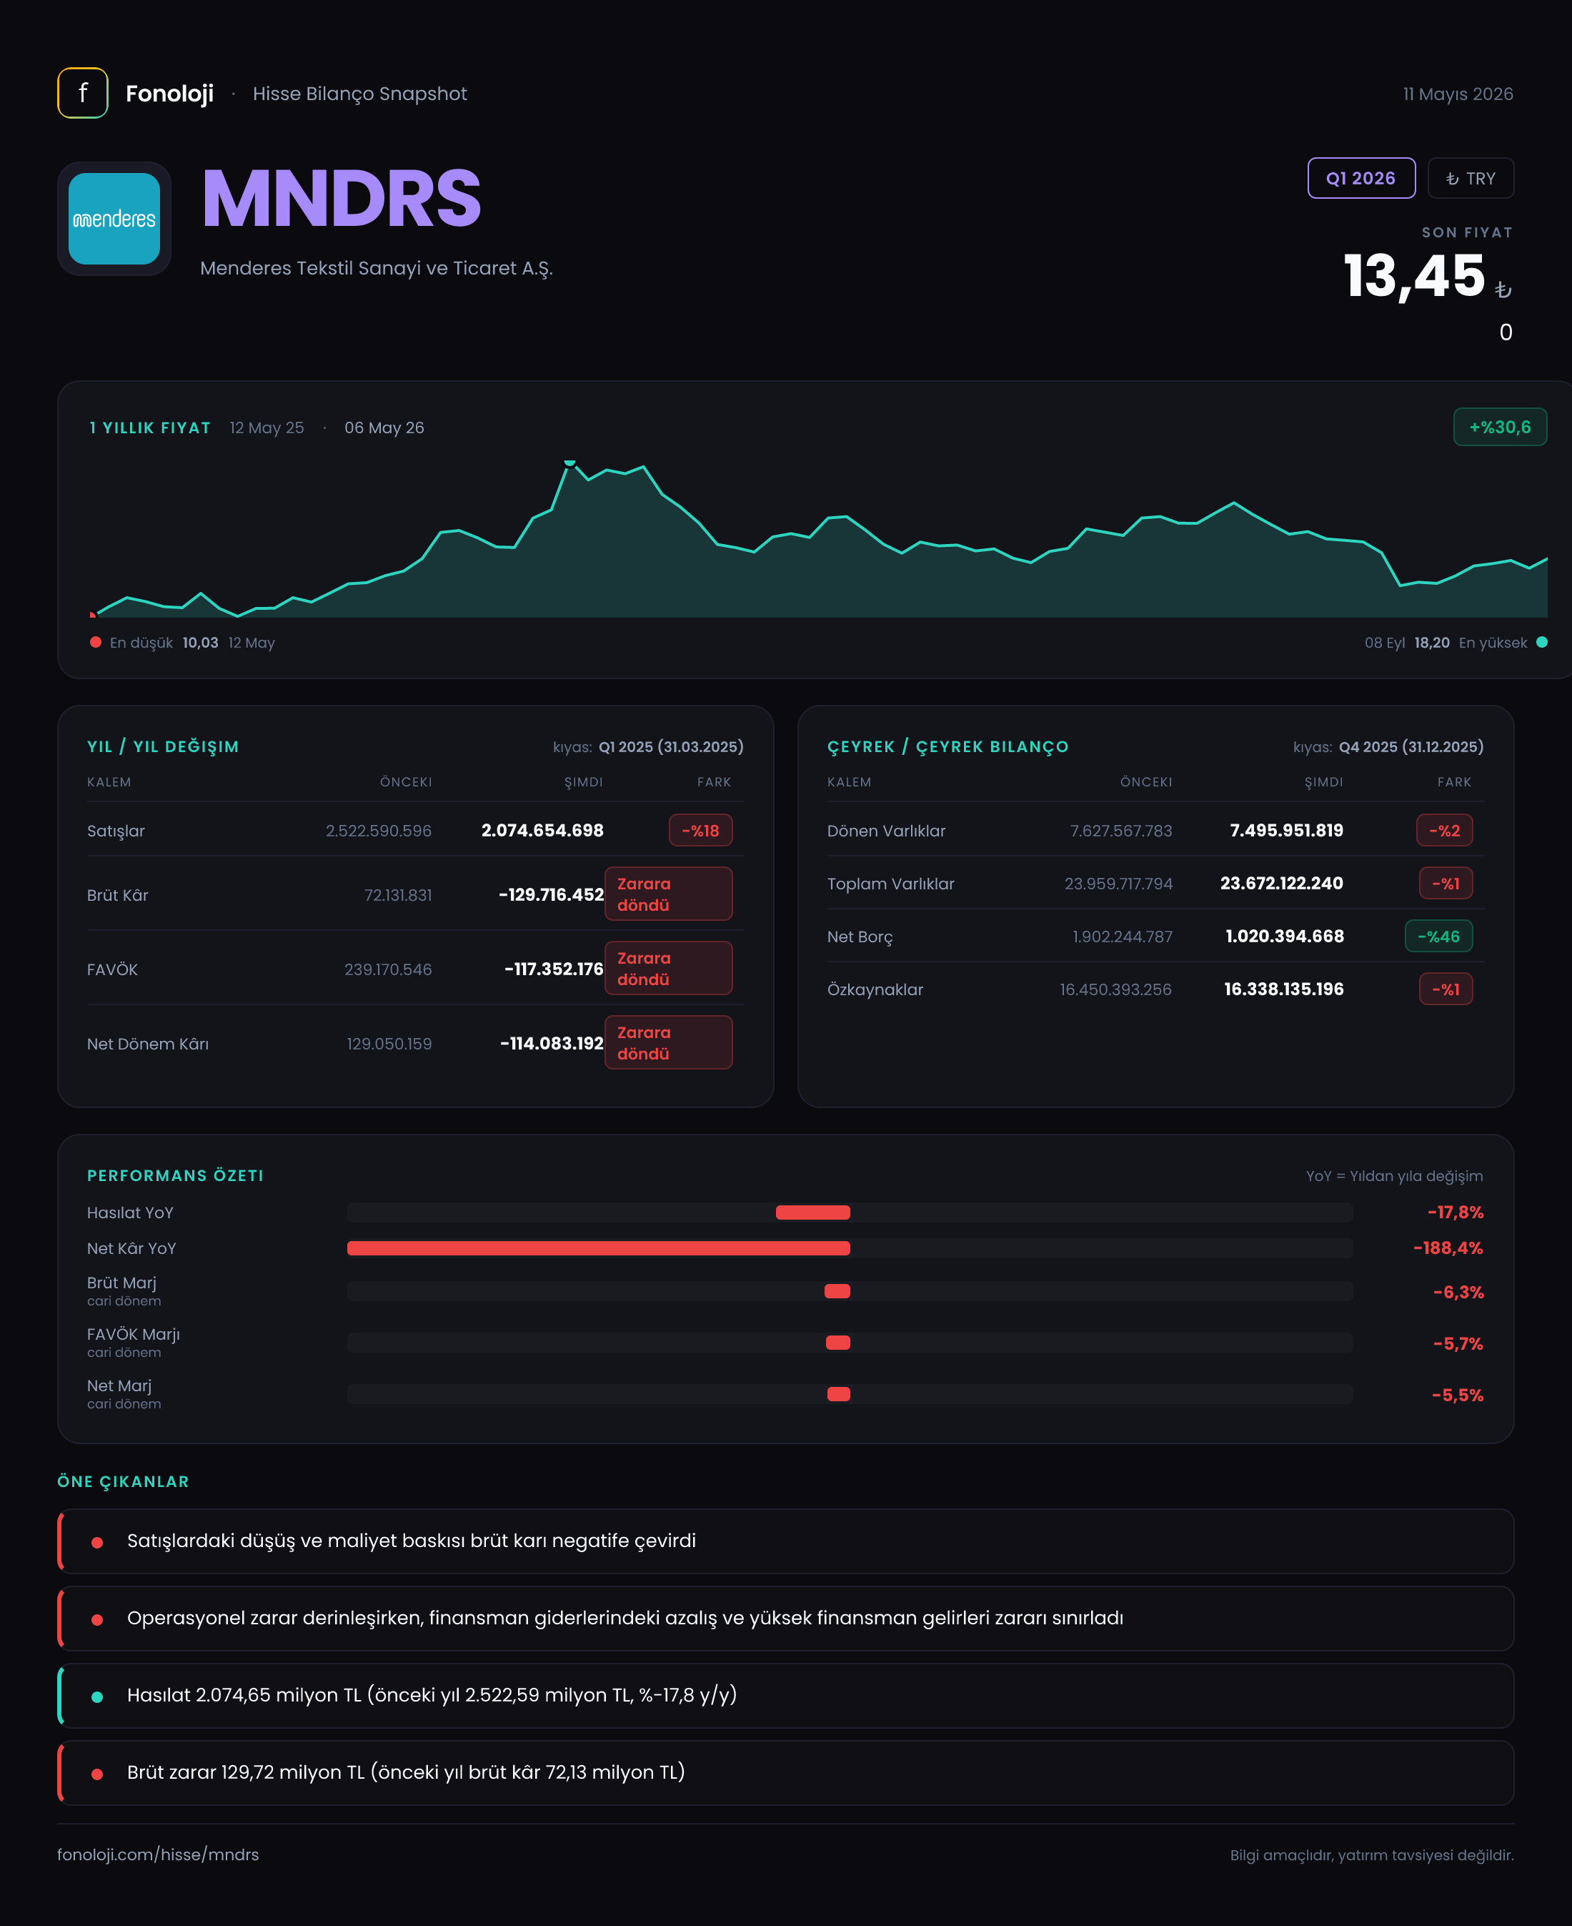This screenshot has height=1926, width=1572.
Task: Click the 'Hisse Bilanço Snapshot' subtitle
Action: pyautogui.click(x=359, y=94)
